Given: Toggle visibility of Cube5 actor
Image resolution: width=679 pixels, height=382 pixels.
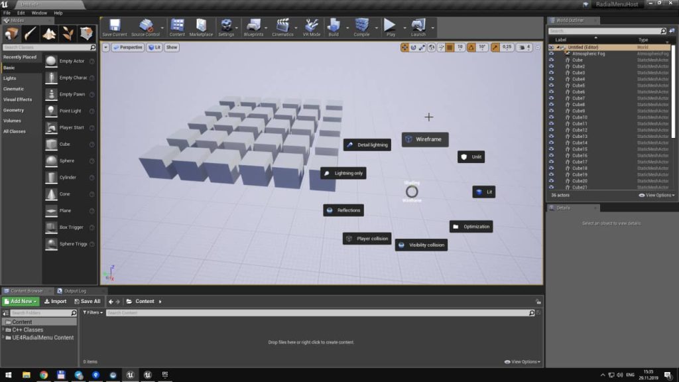Looking at the screenshot, I should 551,86.
